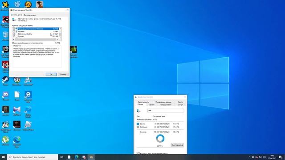This screenshot has height=160, width=285.
Task: Open the Edge browser from the taskbar
Action: [x=77, y=157]
